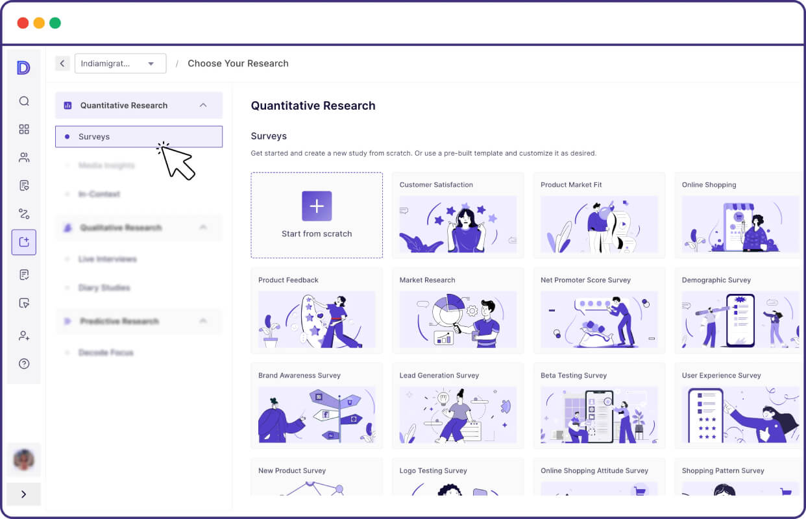Open the Customer Satisfaction template

point(458,215)
